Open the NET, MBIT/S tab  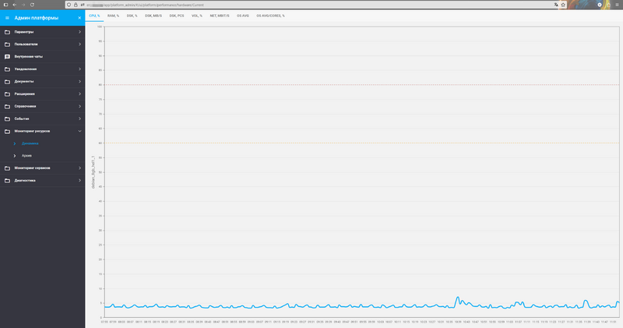coord(220,15)
